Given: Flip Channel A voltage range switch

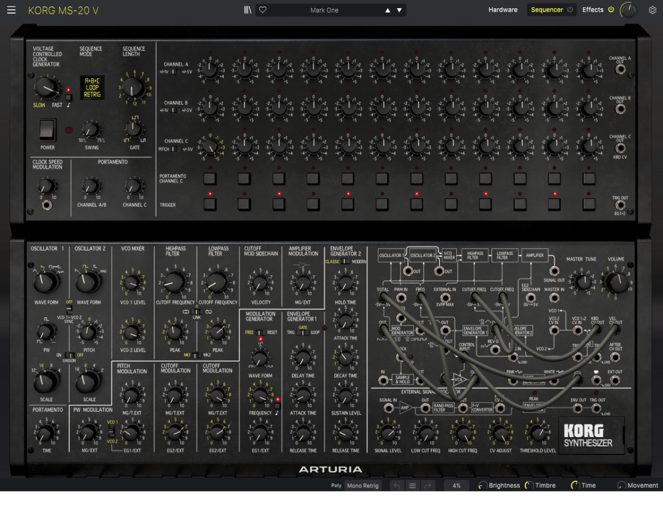Looking at the screenshot, I should 174,71.
